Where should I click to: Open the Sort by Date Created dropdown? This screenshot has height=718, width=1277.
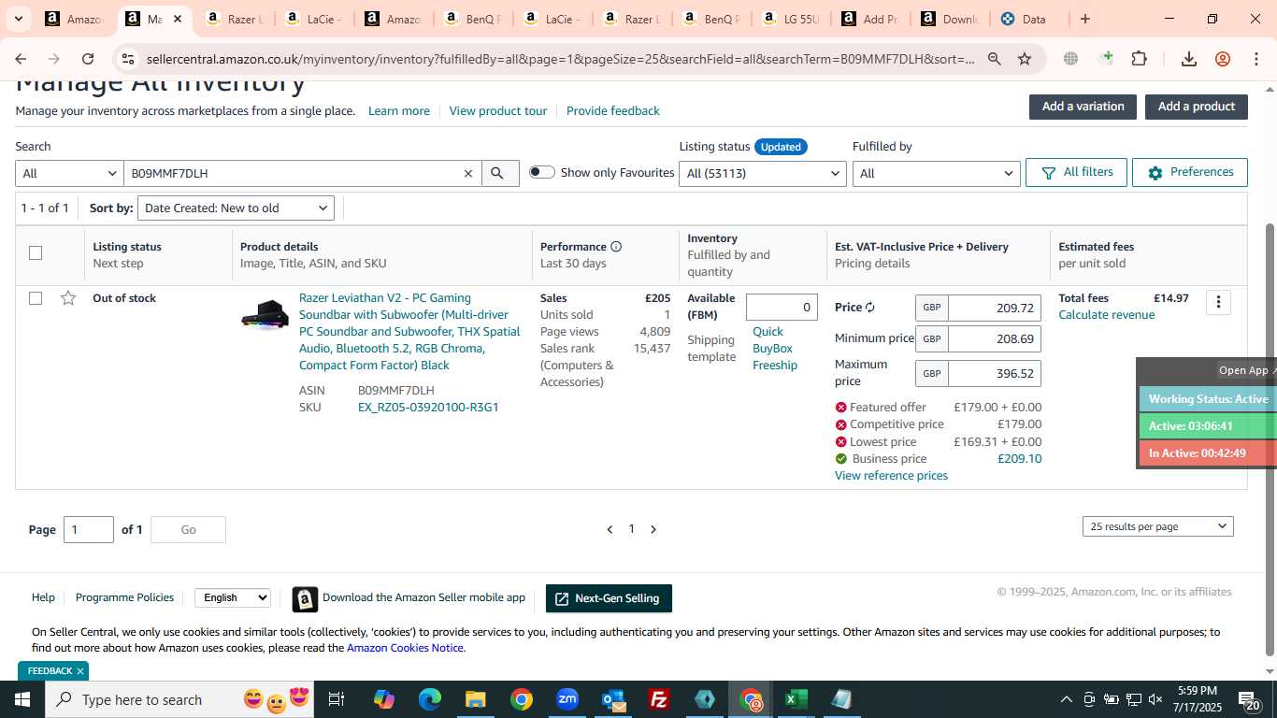point(236,208)
